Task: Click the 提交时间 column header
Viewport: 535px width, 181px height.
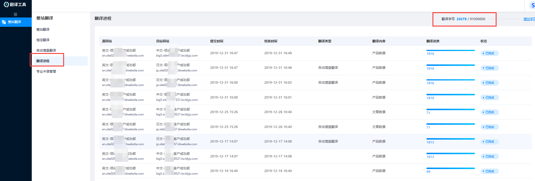Action: pos(217,41)
